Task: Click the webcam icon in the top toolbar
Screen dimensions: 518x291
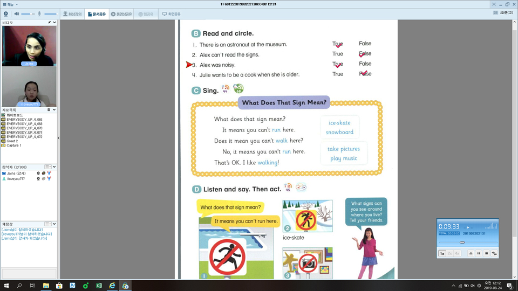Action: click(5, 14)
